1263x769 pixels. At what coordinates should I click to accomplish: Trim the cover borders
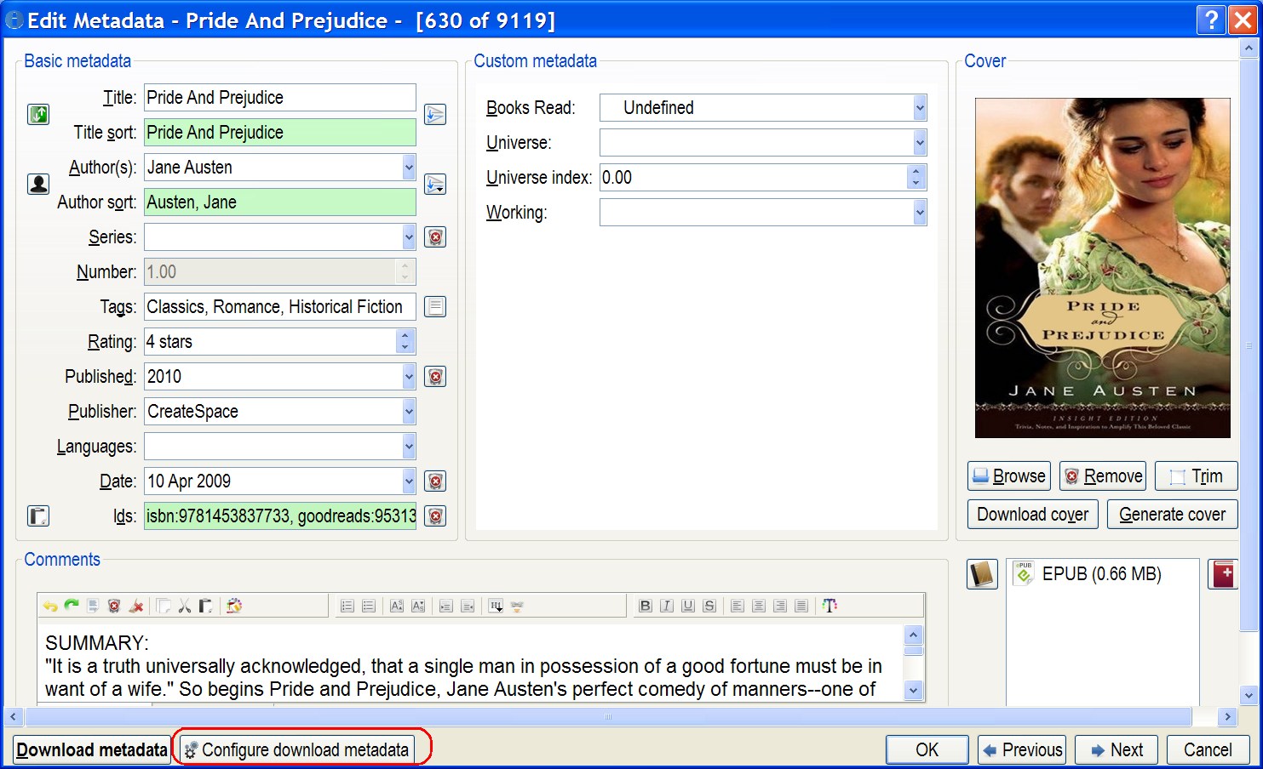pos(1197,476)
